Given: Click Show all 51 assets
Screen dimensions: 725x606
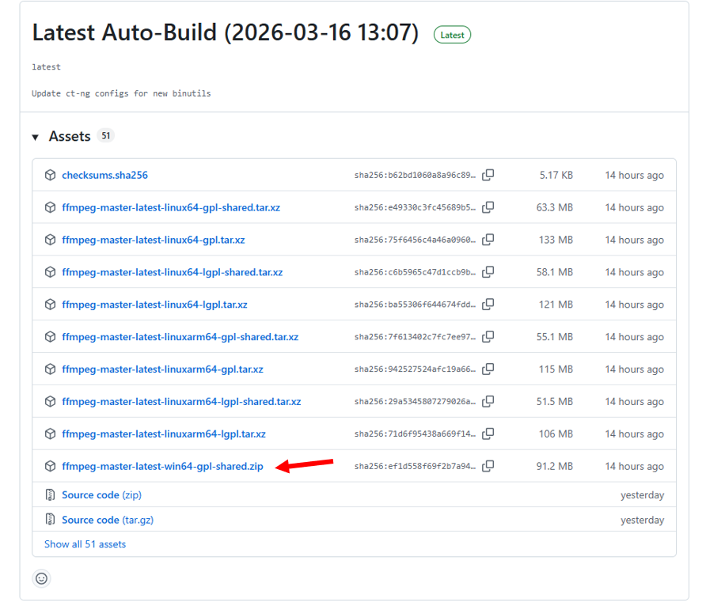Looking at the screenshot, I should click(85, 544).
